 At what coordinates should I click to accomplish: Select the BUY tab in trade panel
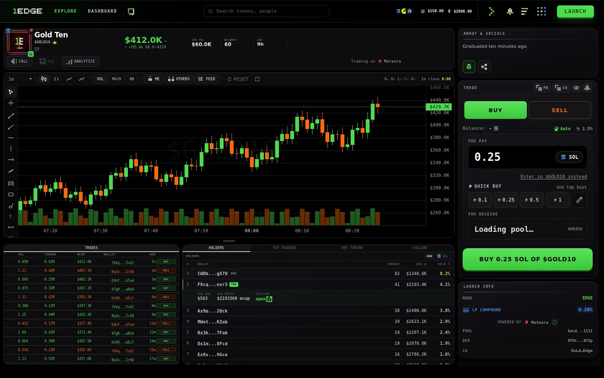pyautogui.click(x=495, y=110)
